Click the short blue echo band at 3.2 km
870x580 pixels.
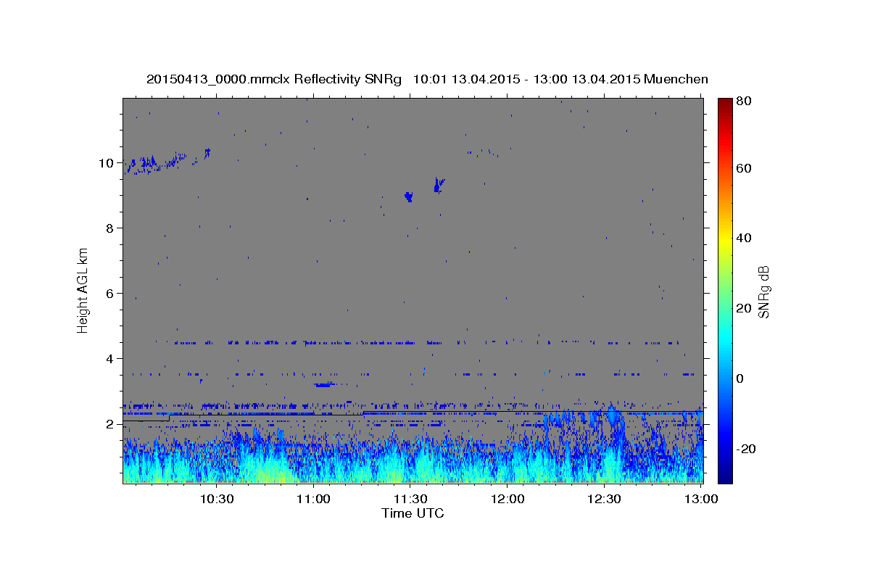(324, 385)
